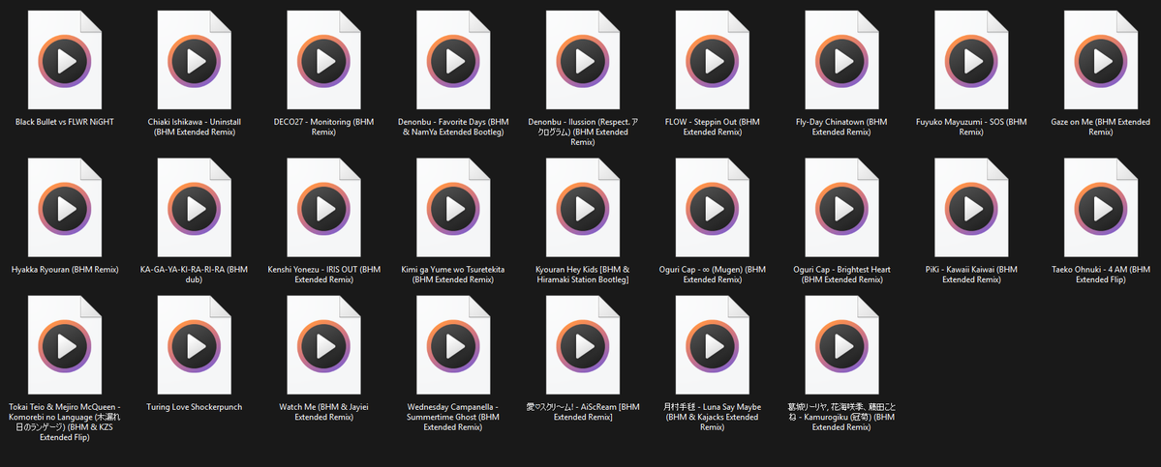Viewport: 1161px width, 467px height.
Task: Click the Watch Me file icon
Action: 323,345
